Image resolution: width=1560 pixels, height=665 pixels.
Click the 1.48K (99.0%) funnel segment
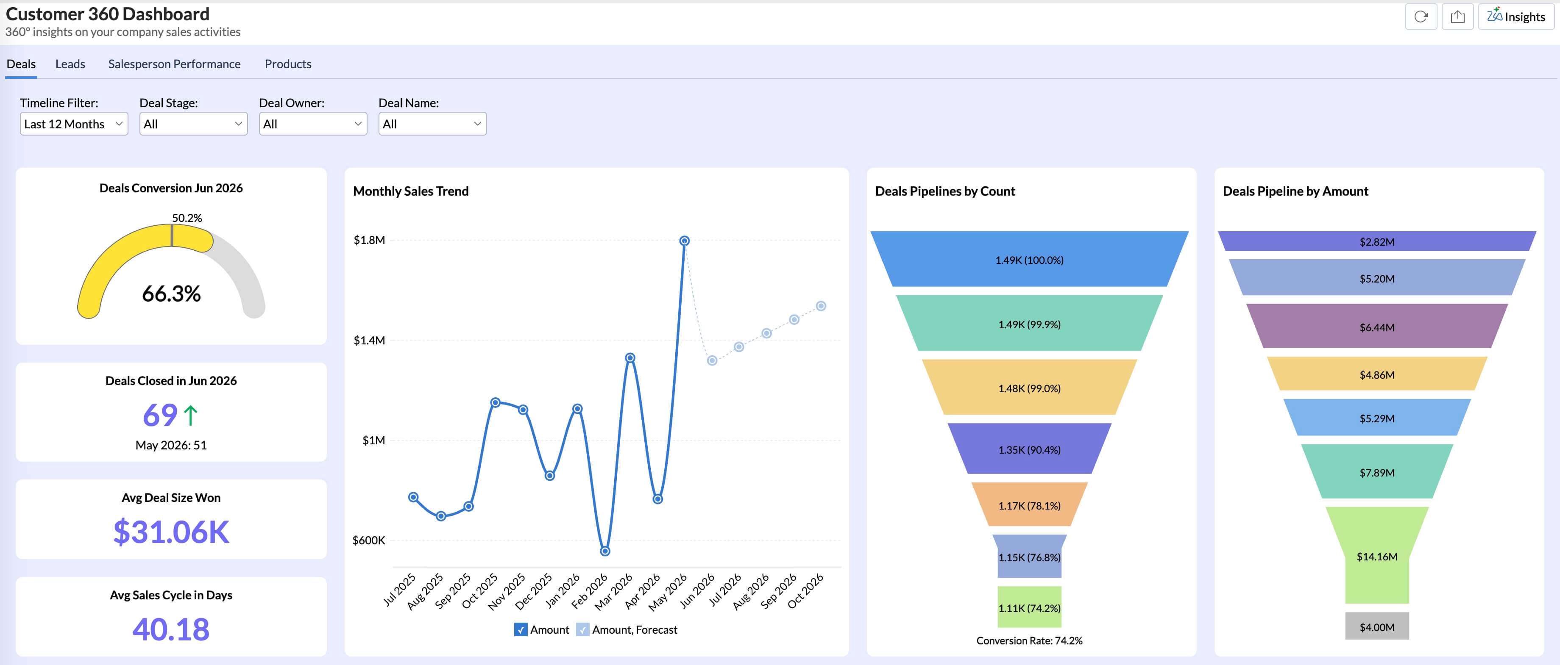pyautogui.click(x=1030, y=387)
